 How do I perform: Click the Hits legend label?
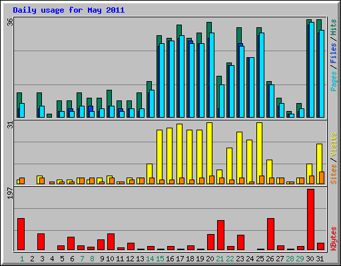tap(334, 27)
